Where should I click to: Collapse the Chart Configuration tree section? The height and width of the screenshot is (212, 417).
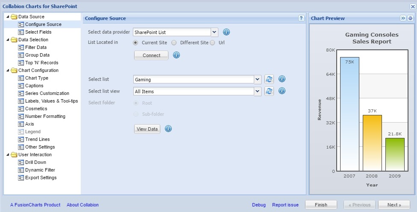tap(8, 70)
